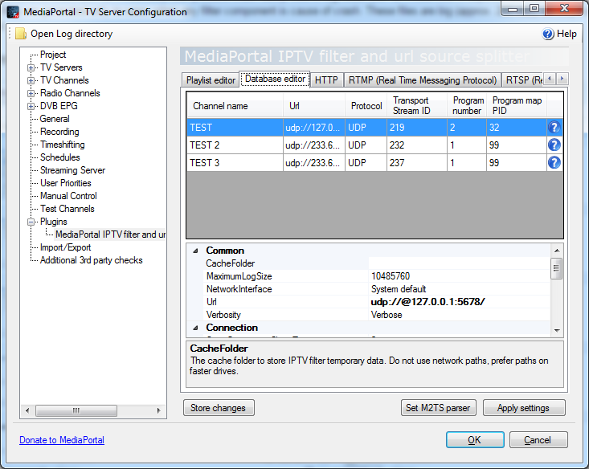Select the TEST 2 channel name cell
This screenshot has width=589, height=469.
pyautogui.click(x=235, y=145)
